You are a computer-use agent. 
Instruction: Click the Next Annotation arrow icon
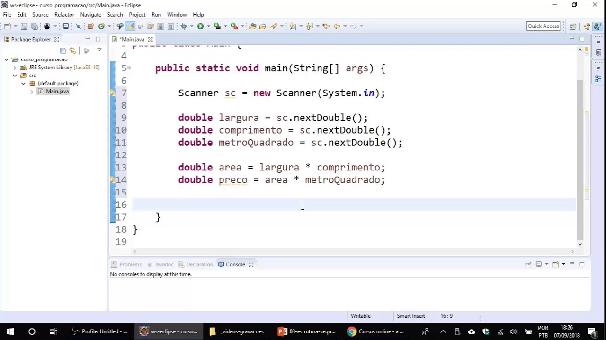(292, 26)
